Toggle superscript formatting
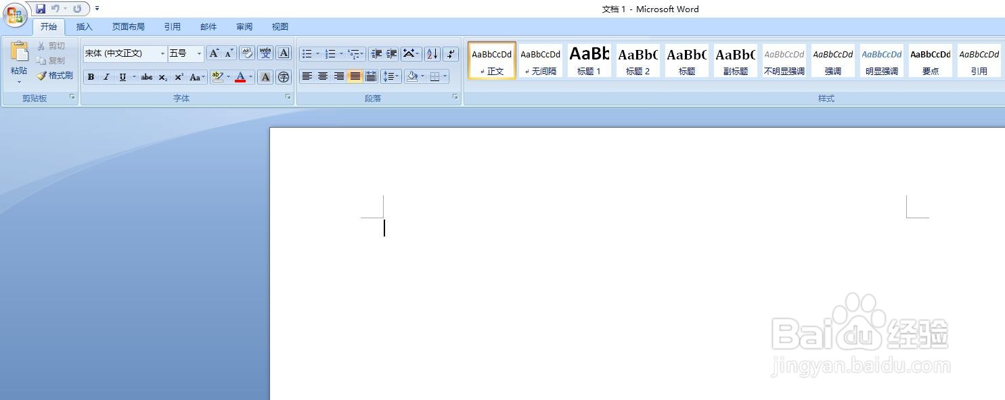 179,77
